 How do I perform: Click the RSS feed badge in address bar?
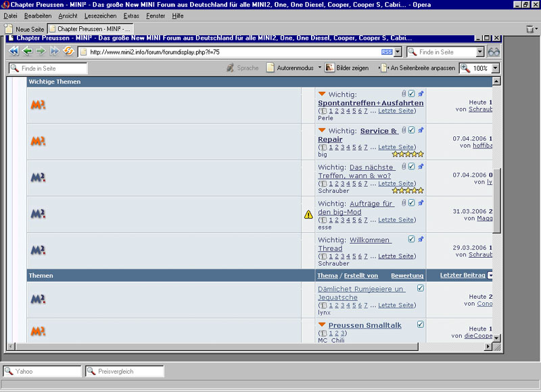386,52
